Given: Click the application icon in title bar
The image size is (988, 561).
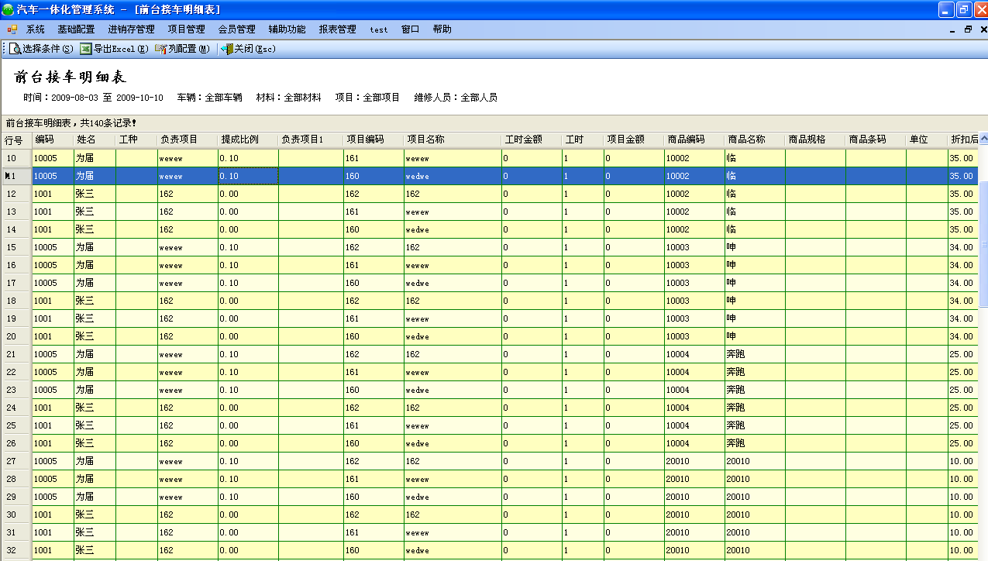Looking at the screenshot, I should click(x=8, y=10).
